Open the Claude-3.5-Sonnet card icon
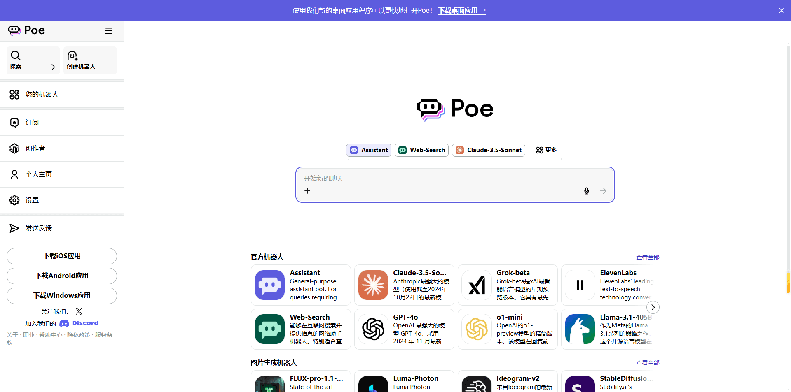Image resolution: width=791 pixels, height=392 pixels. pyautogui.click(x=373, y=285)
